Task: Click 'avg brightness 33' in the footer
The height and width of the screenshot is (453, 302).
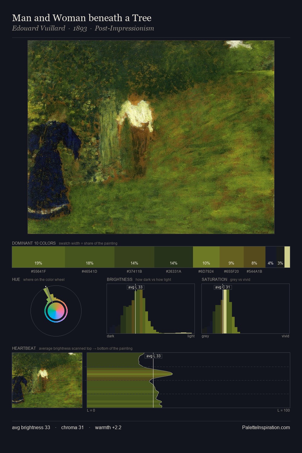Action: pos(31,427)
